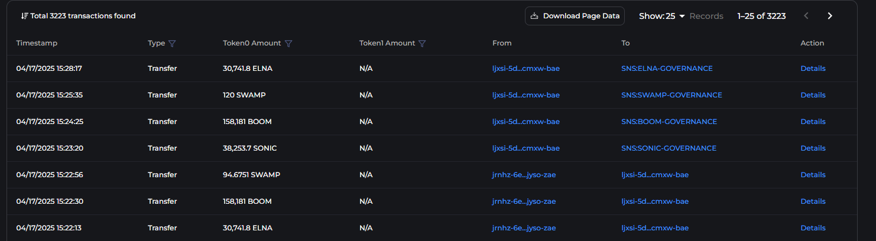Open the Type column filter icon
The image size is (876, 241).
172,43
